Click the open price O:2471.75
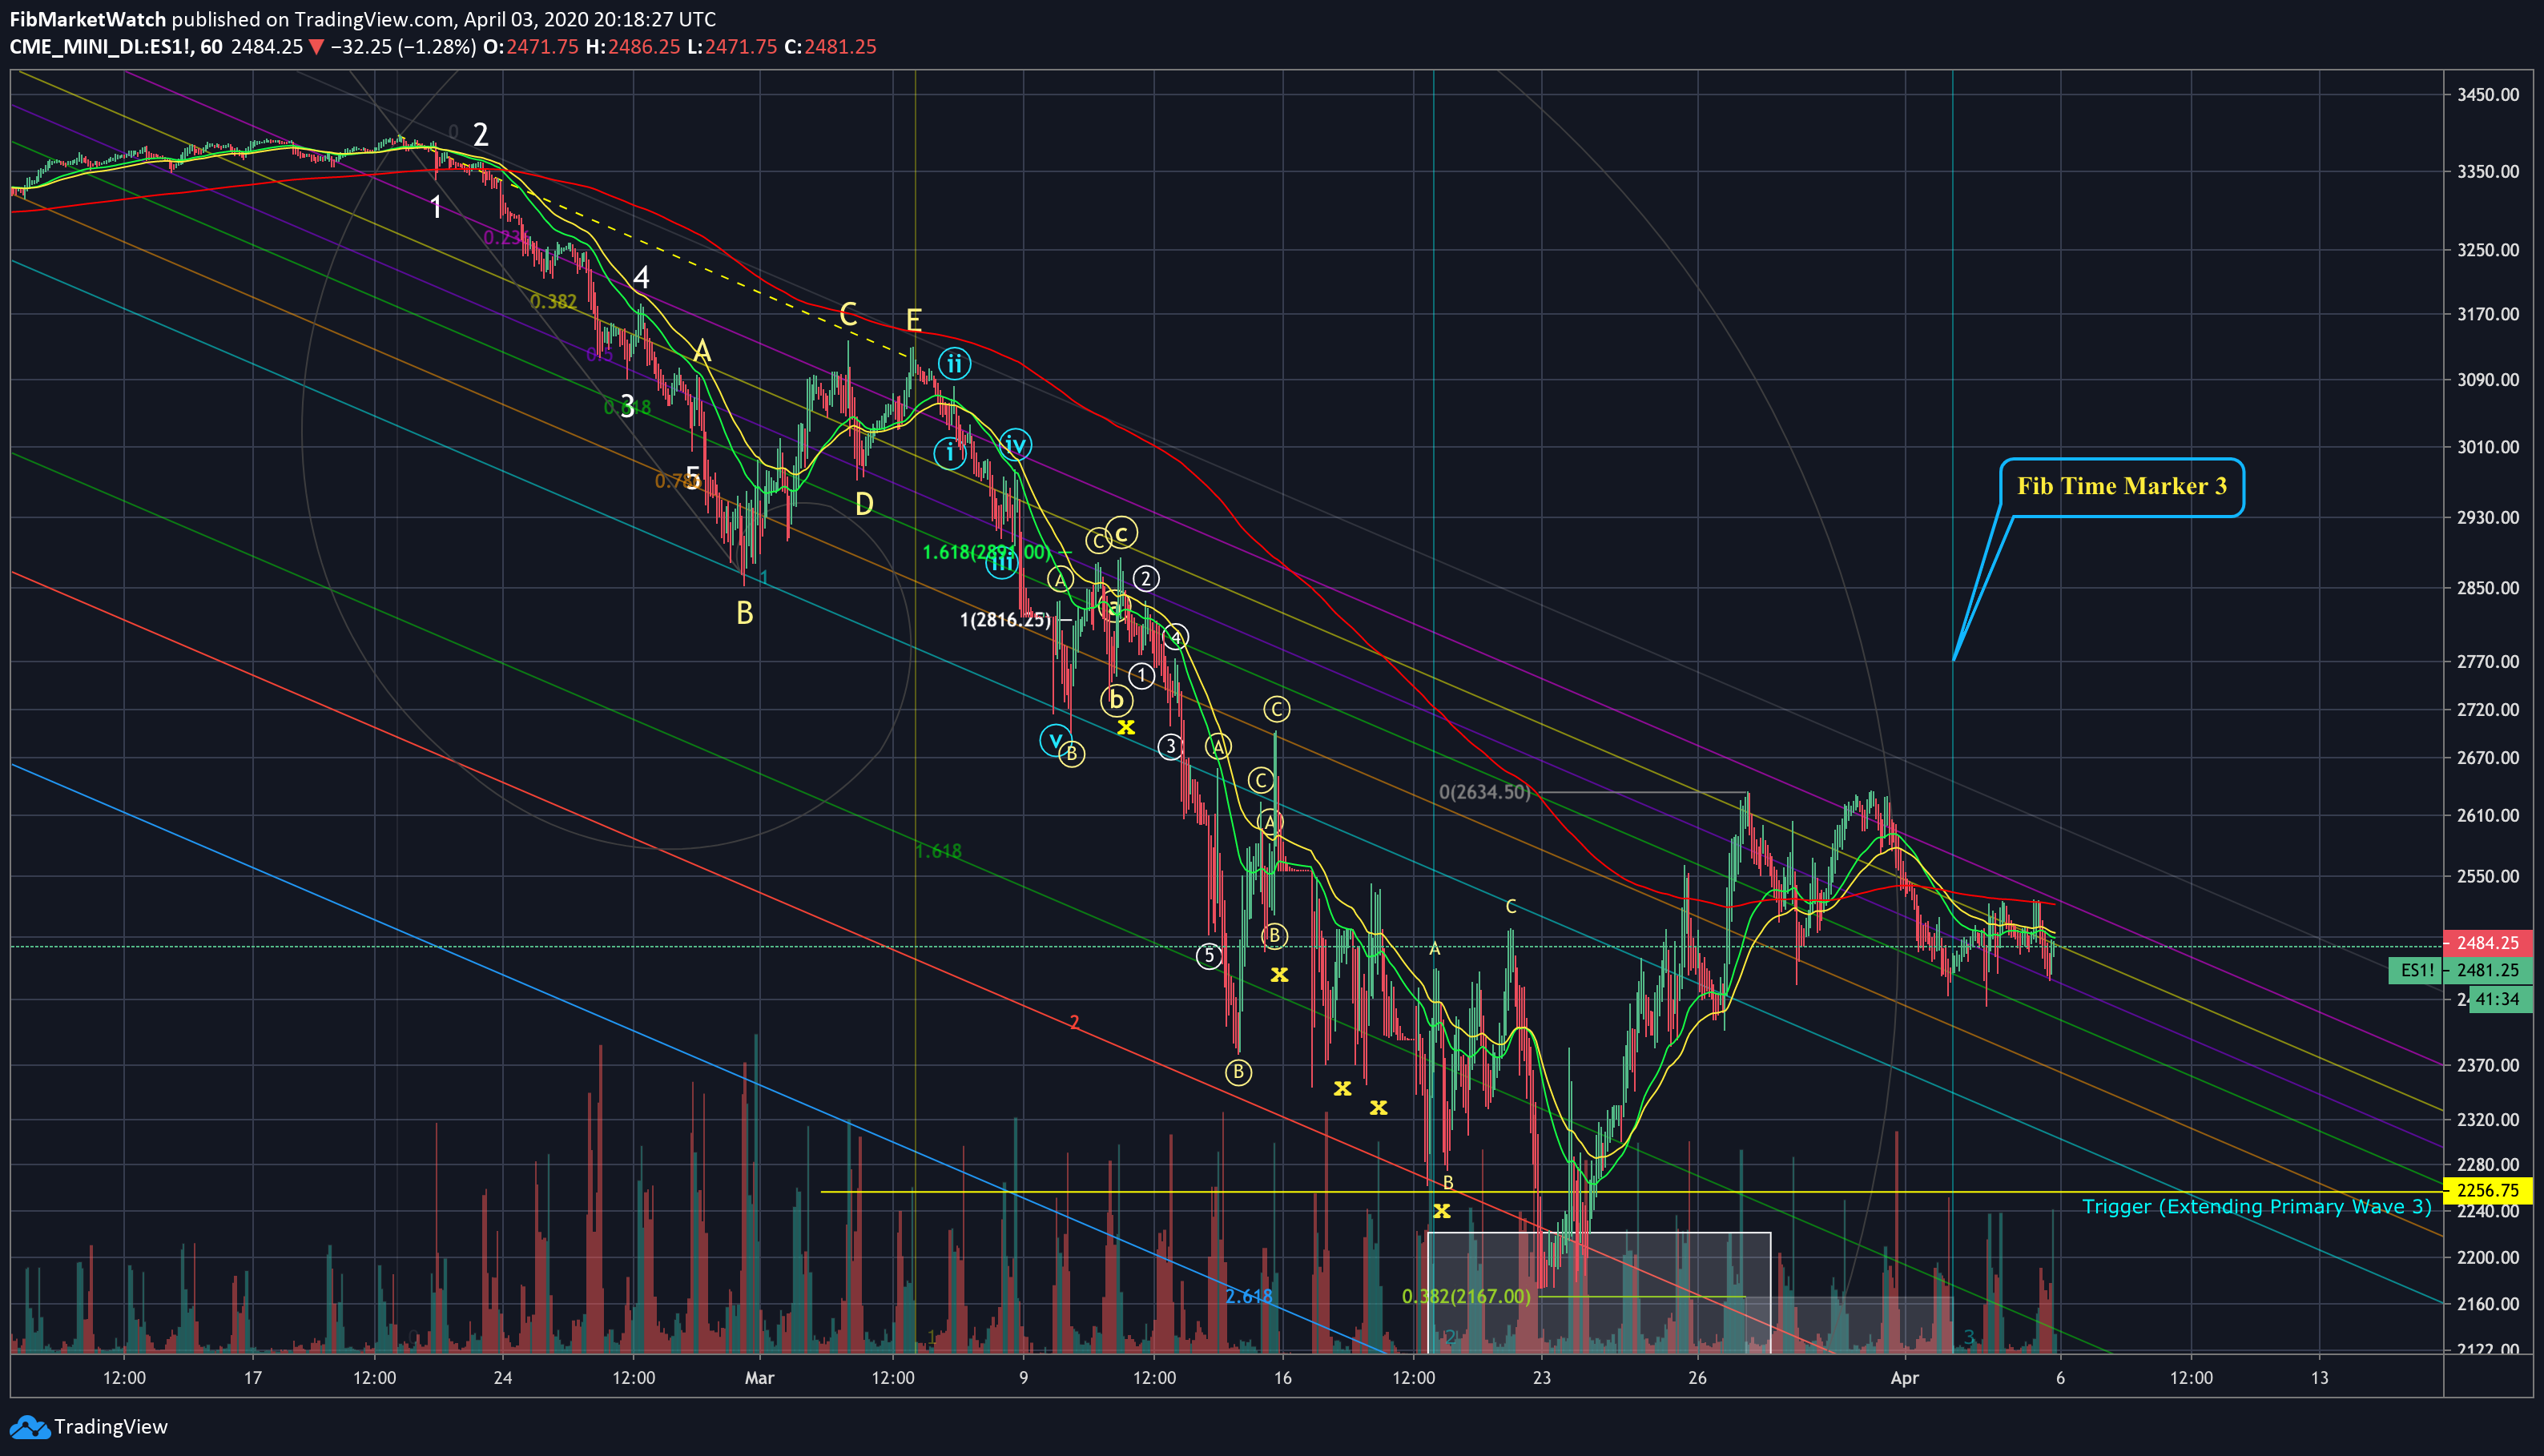The image size is (2544, 1456). tap(531, 47)
